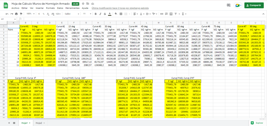Viewport: 267px width, 126px height.
Task: Open the Datos menu
Action: [x=60, y=8]
